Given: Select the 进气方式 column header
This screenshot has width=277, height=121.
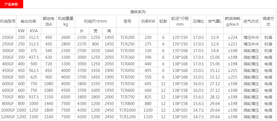Looking at the screenshot, I should tap(251, 21).
